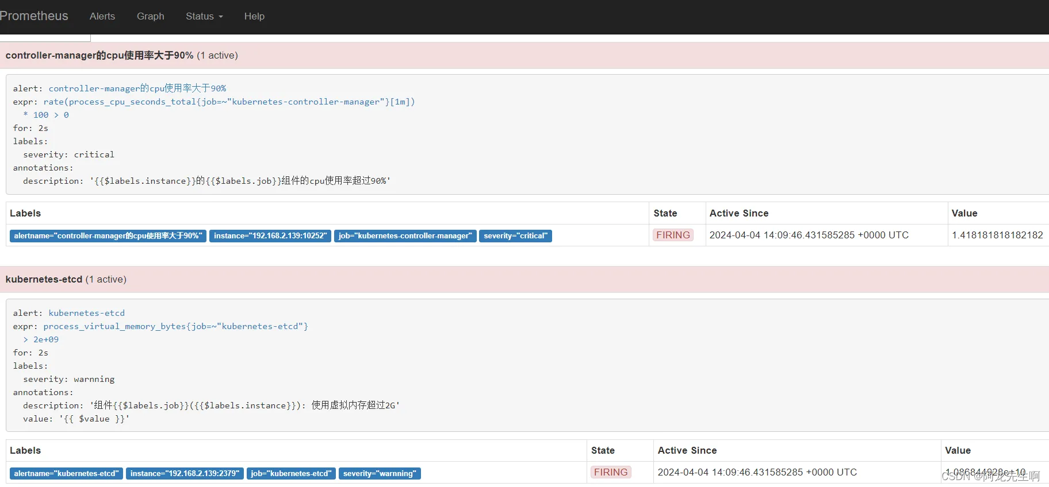Click State header in controller-manager table

point(665,213)
